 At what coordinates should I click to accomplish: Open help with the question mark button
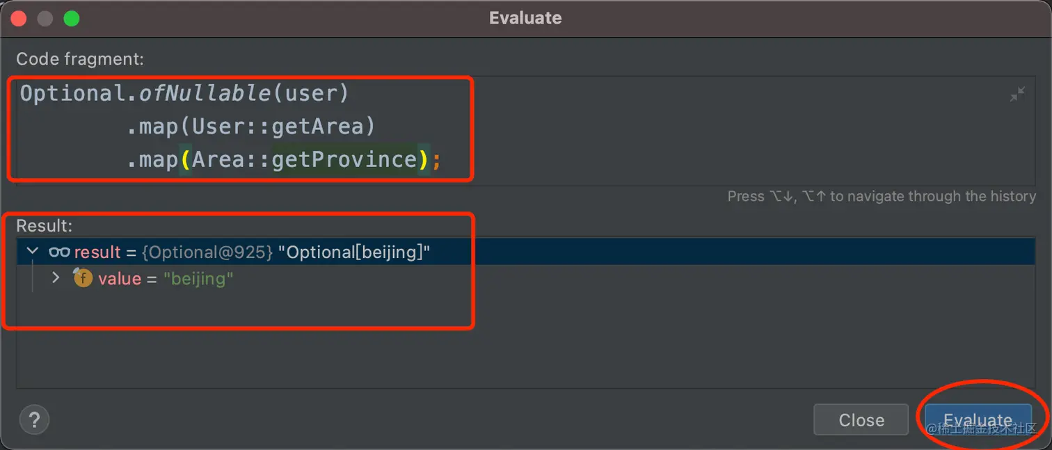[34, 420]
